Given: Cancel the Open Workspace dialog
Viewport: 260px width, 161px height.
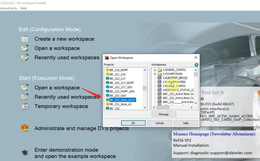Looking at the screenshot, I should 159,123.
